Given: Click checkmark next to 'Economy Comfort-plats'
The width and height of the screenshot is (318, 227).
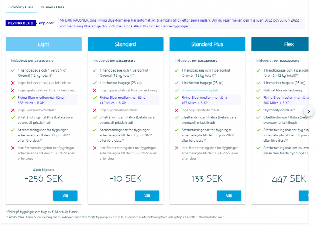Looking at the screenshot, I should pos(177,90).
